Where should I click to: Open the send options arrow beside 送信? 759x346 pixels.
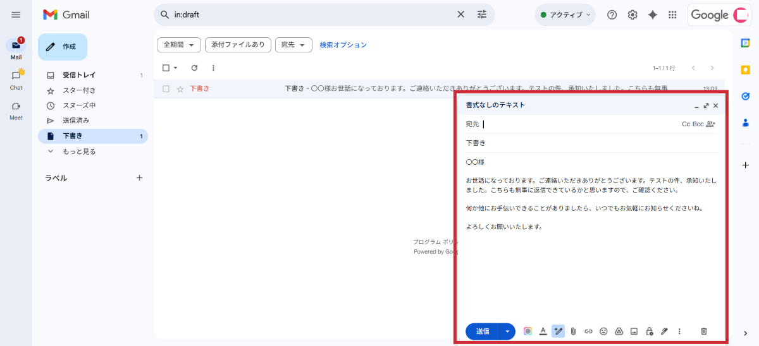508,331
